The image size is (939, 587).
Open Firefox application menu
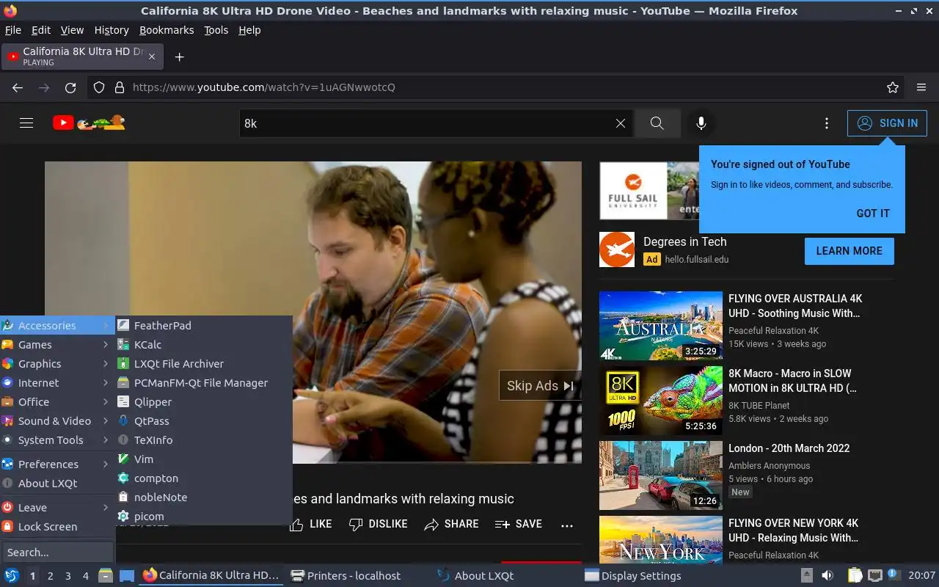[921, 87]
